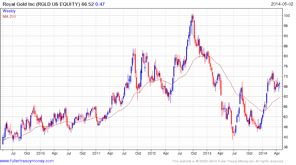This screenshot has height=165, width=296.
Task: Click the 75 price axis label
Action: [286, 66]
